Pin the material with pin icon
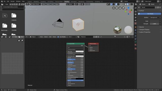The image size is (162, 91). coord(101,37)
